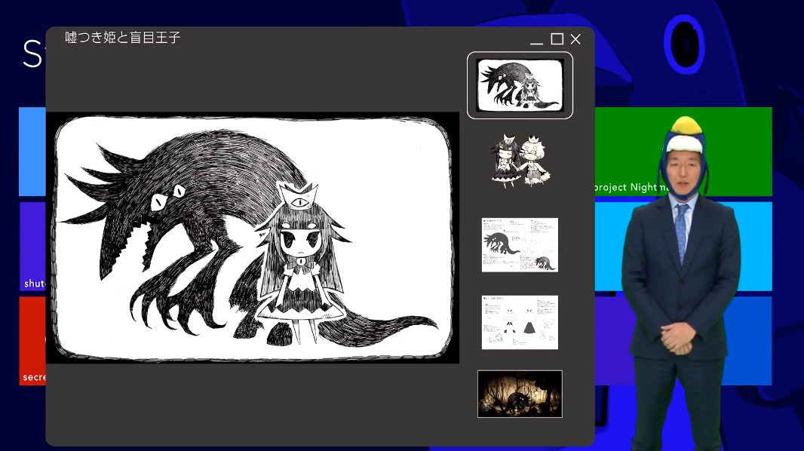Click the empty dark area below main artwork
This screenshot has width=804, height=451.
253,403
